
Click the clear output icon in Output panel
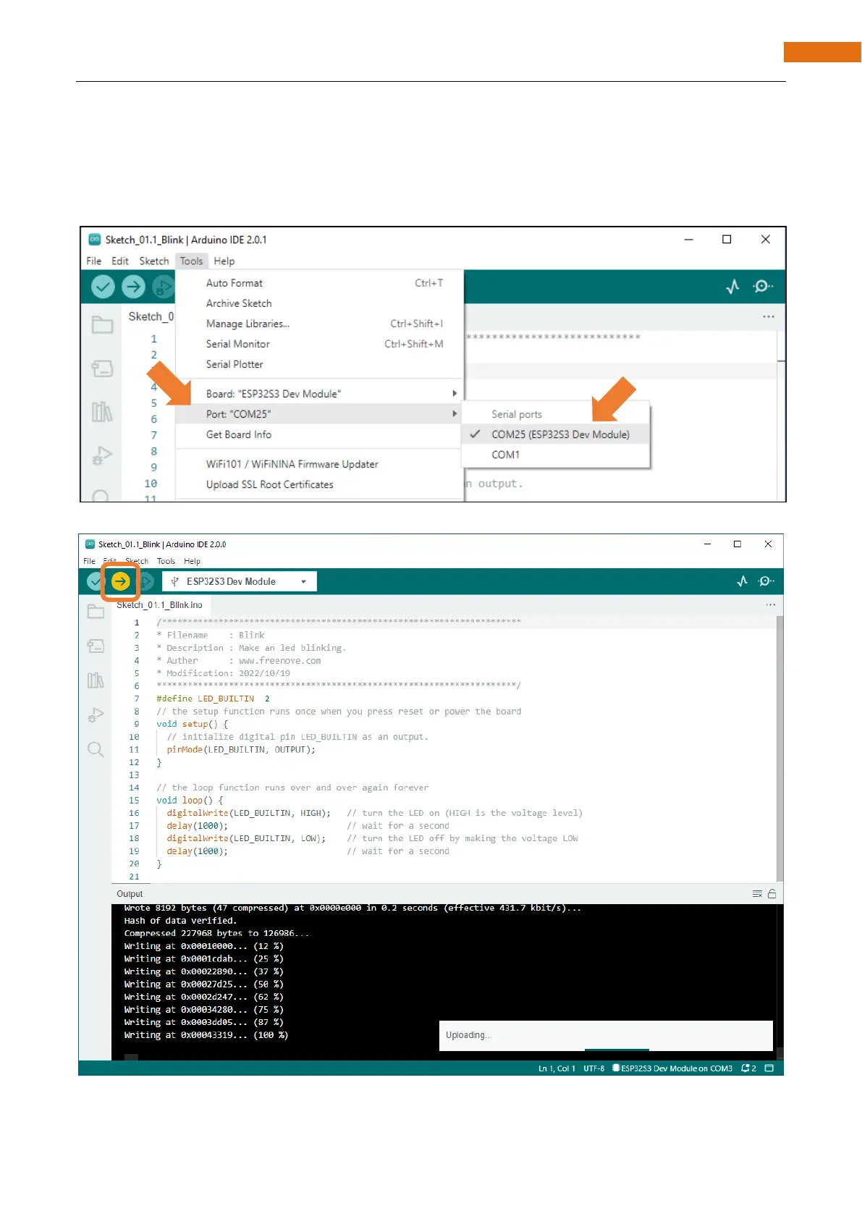(x=757, y=894)
